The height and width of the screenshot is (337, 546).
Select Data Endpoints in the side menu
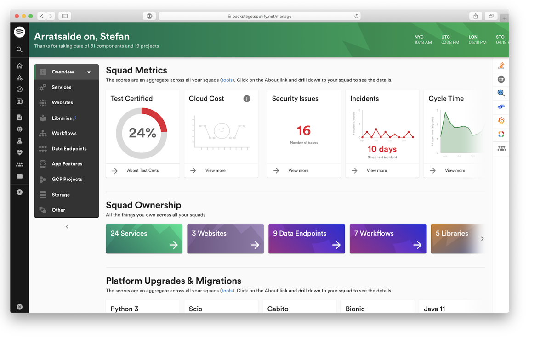pyautogui.click(x=67, y=148)
